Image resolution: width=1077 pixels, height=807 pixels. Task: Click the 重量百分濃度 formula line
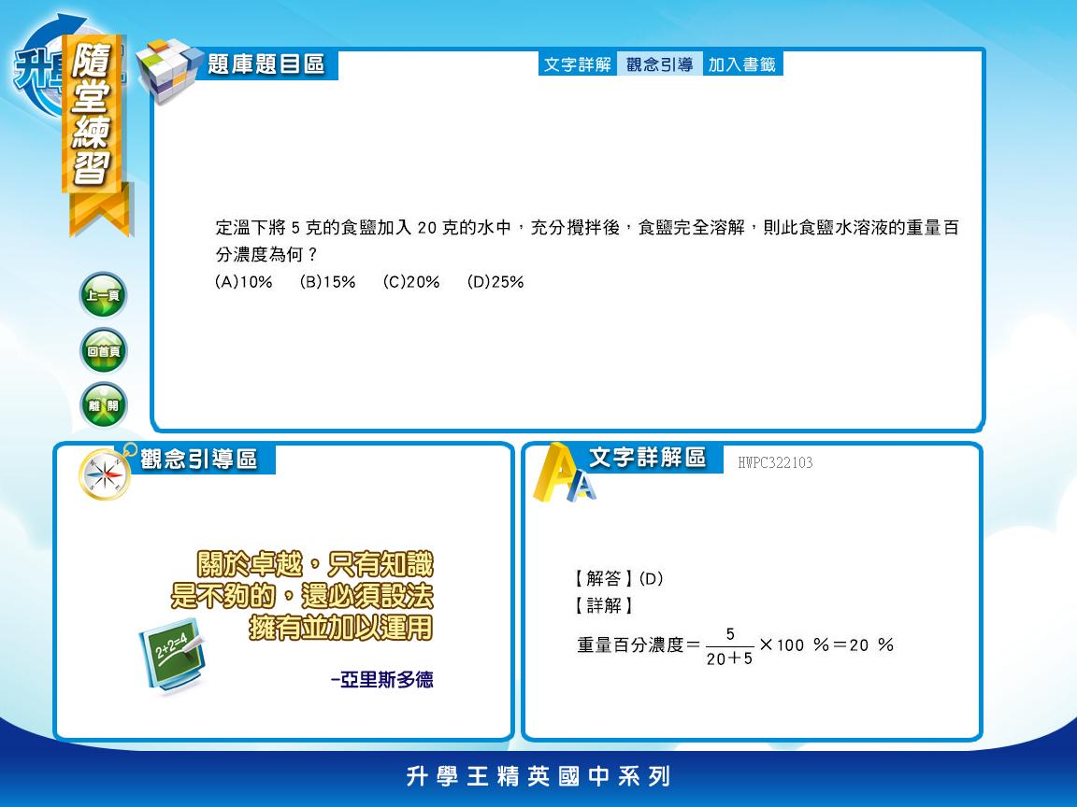[735, 645]
